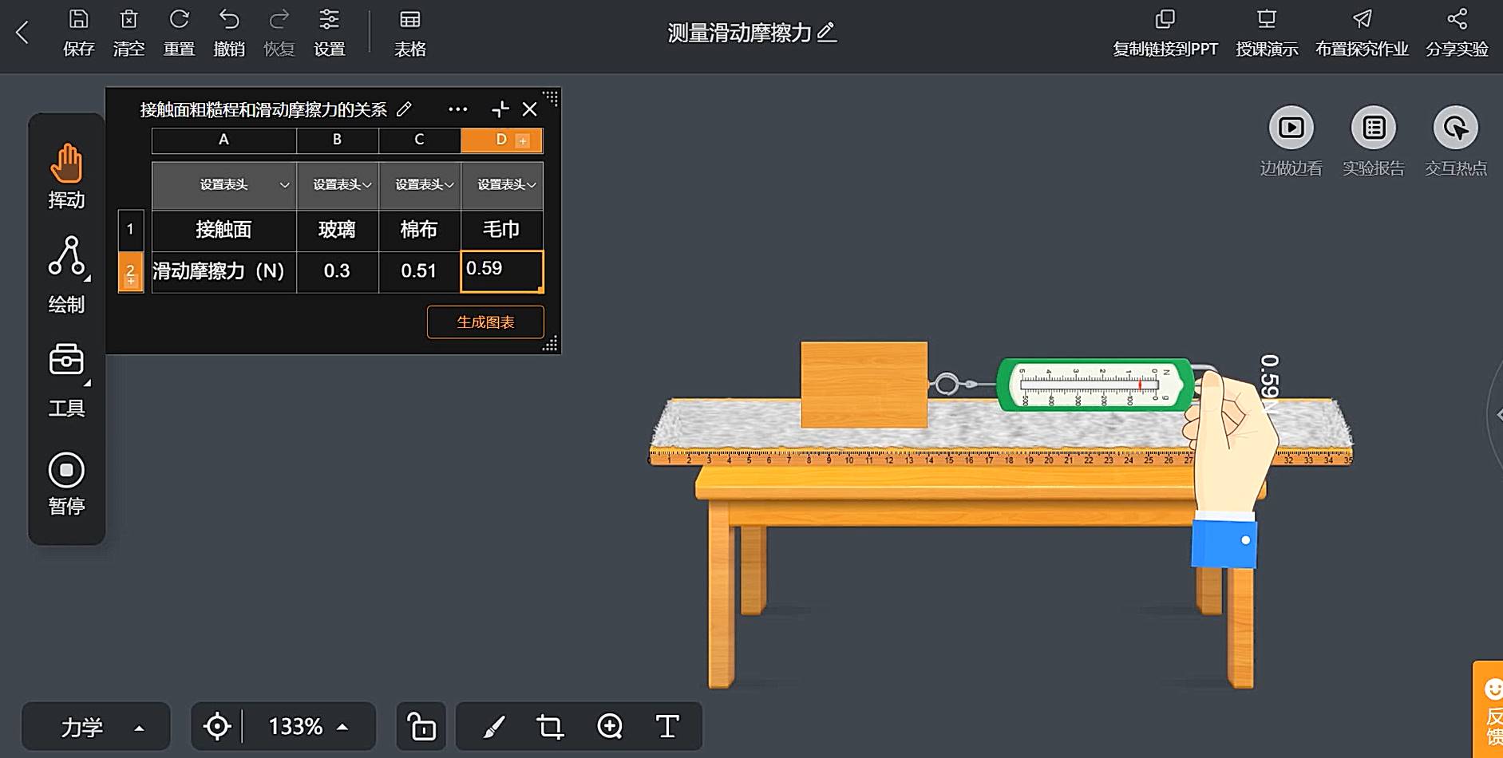This screenshot has width=1503, height=758.
Task: Click the spring scale force gauge
Action: (1095, 385)
